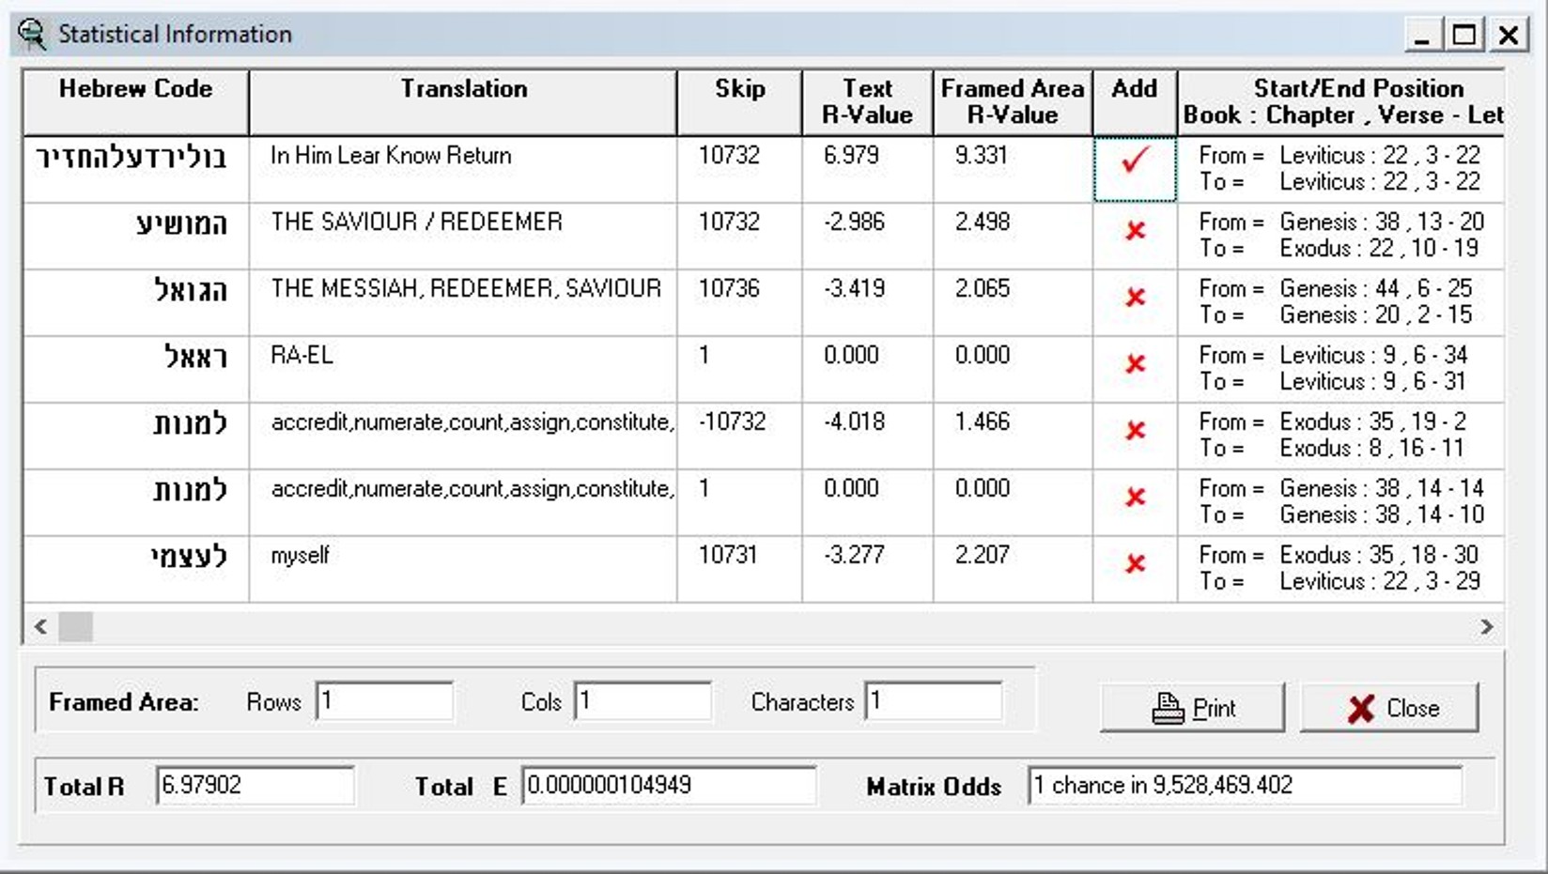Viewport: 1548px width, 874px height.
Task: Enable the Add mark for the myself row
Action: click(x=1135, y=564)
